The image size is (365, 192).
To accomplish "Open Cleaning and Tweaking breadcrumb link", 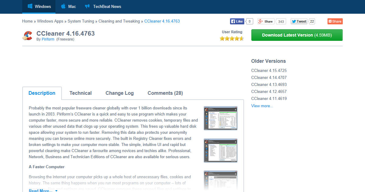I will pos(119,21).
